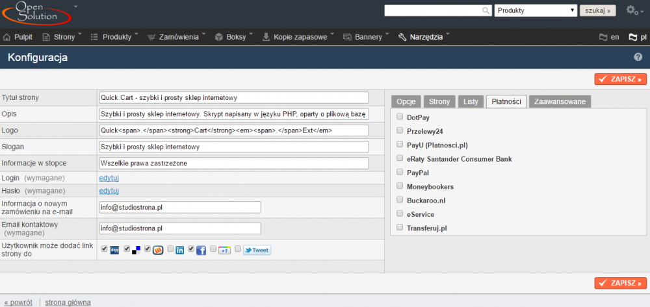Click the help question mark icon
This screenshot has width=650, height=307.
(x=638, y=58)
